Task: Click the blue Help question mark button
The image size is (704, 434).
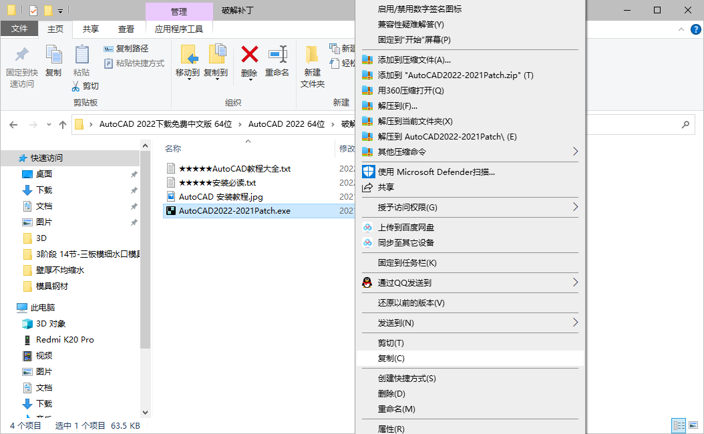Action: (x=695, y=29)
